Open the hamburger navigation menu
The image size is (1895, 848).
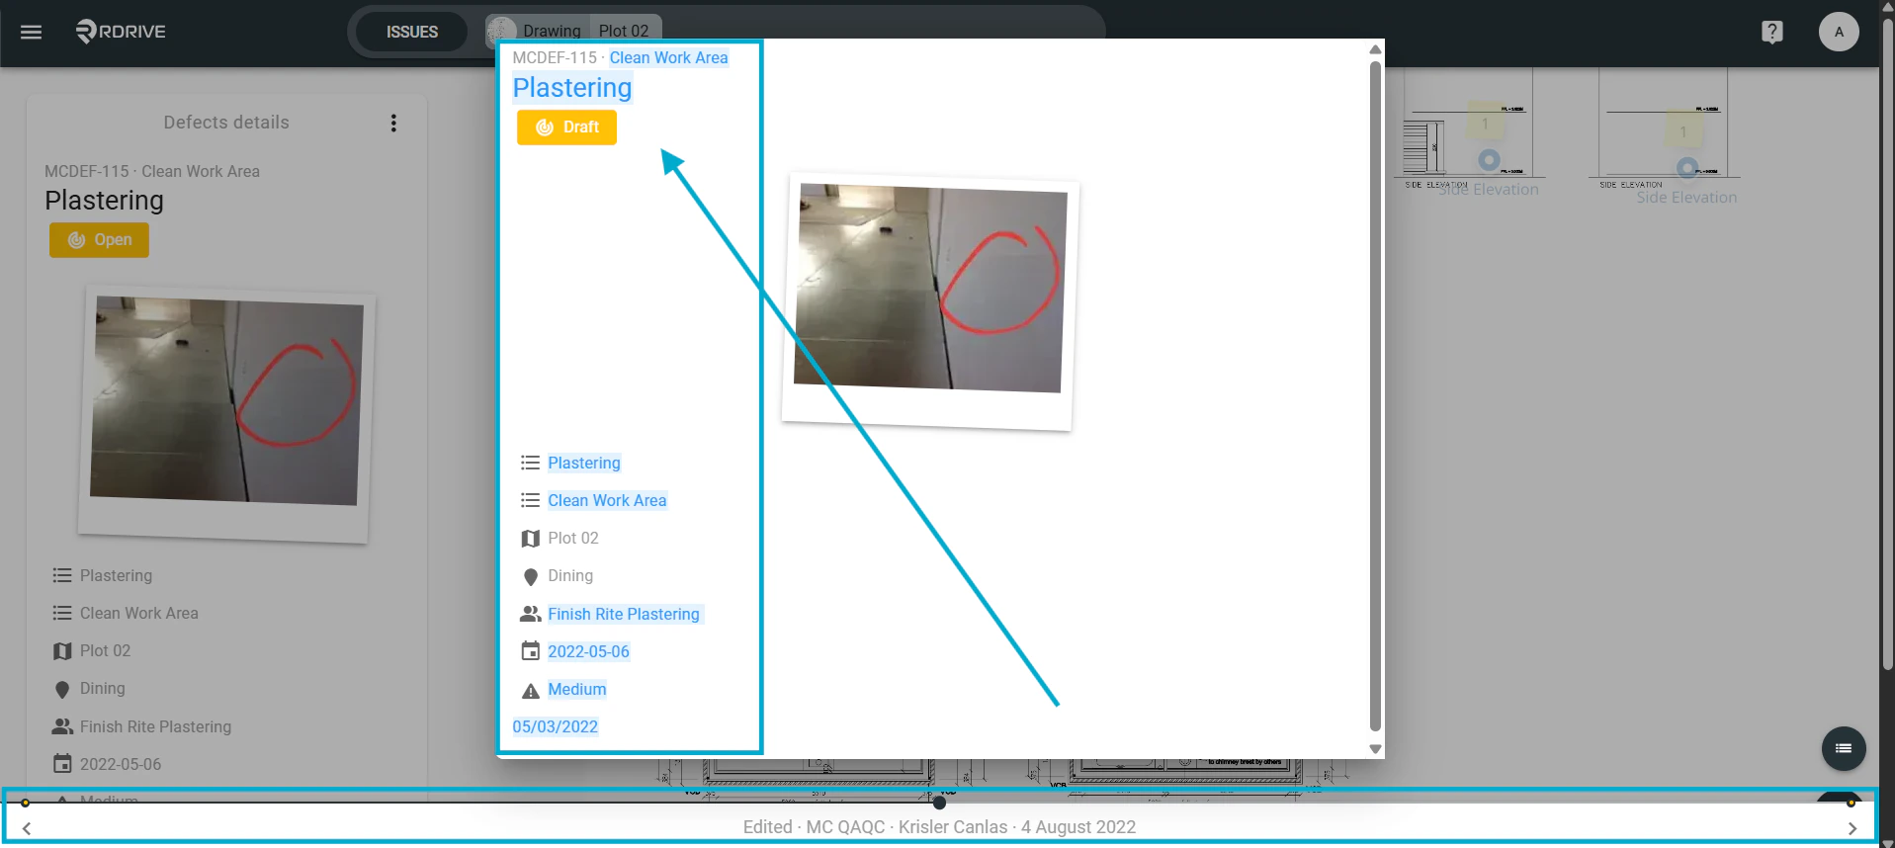pyautogui.click(x=31, y=32)
